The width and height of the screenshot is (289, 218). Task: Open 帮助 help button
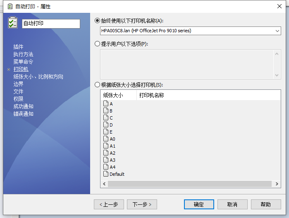tap(266, 204)
